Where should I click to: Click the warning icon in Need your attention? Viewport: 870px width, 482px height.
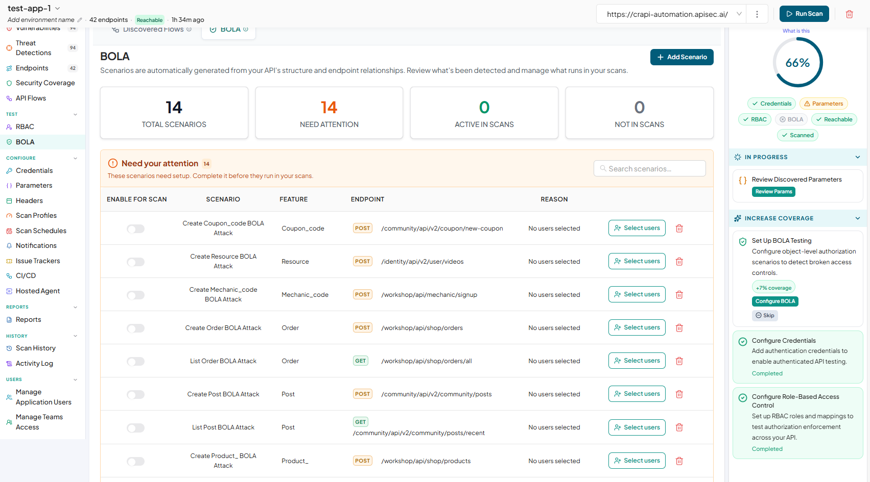click(113, 163)
